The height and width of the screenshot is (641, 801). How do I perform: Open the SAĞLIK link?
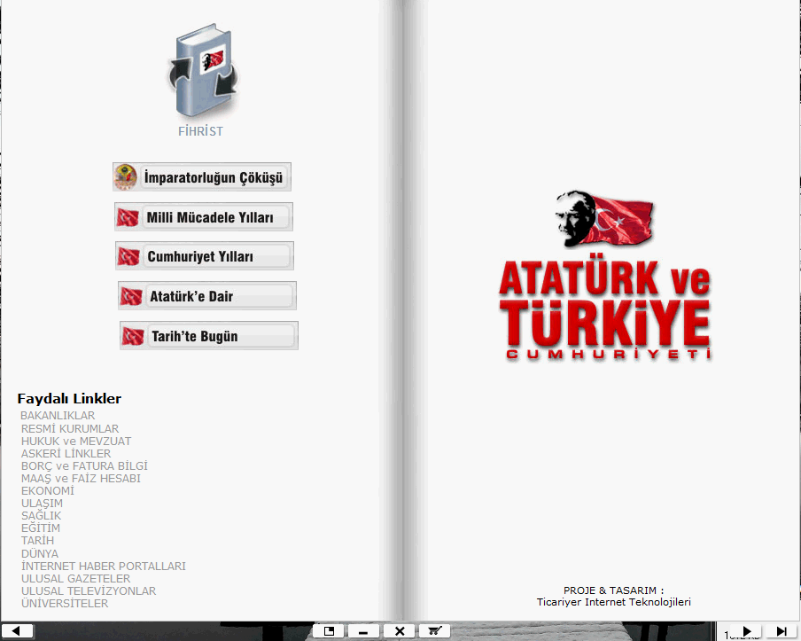(42, 516)
